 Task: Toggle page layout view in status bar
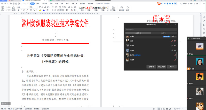(x=159, y=109)
